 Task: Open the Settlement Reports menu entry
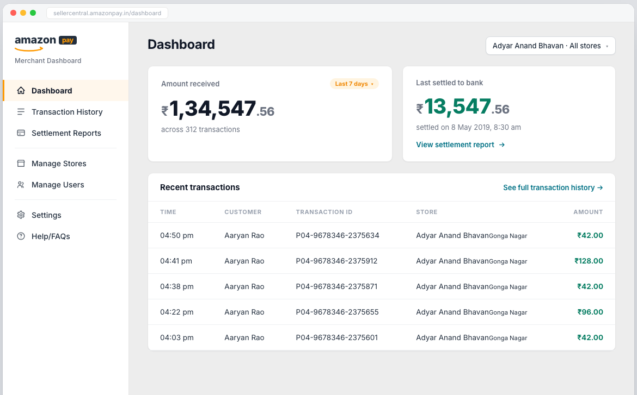click(x=65, y=133)
